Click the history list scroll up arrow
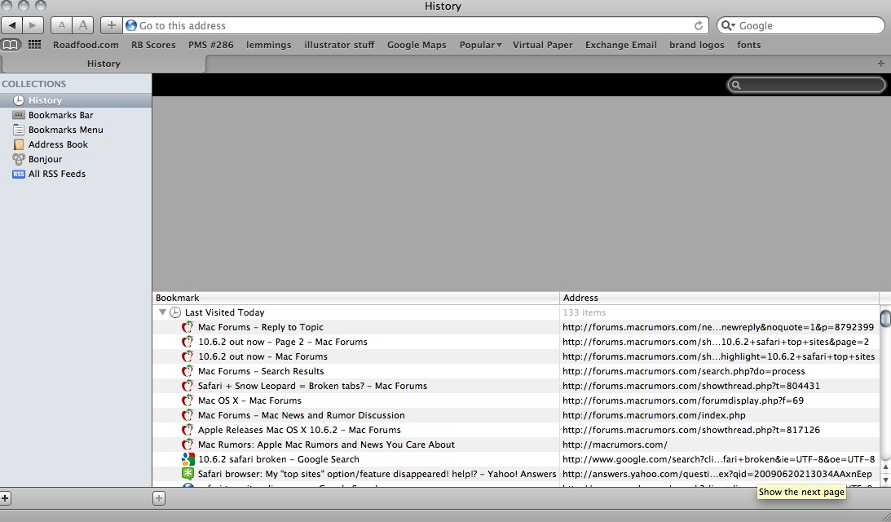The width and height of the screenshot is (891, 522). [x=885, y=467]
